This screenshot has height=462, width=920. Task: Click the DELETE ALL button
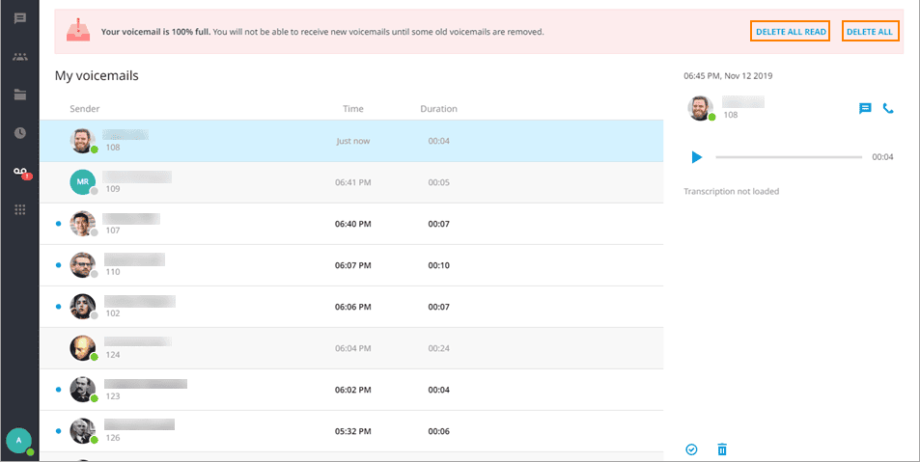click(x=870, y=32)
